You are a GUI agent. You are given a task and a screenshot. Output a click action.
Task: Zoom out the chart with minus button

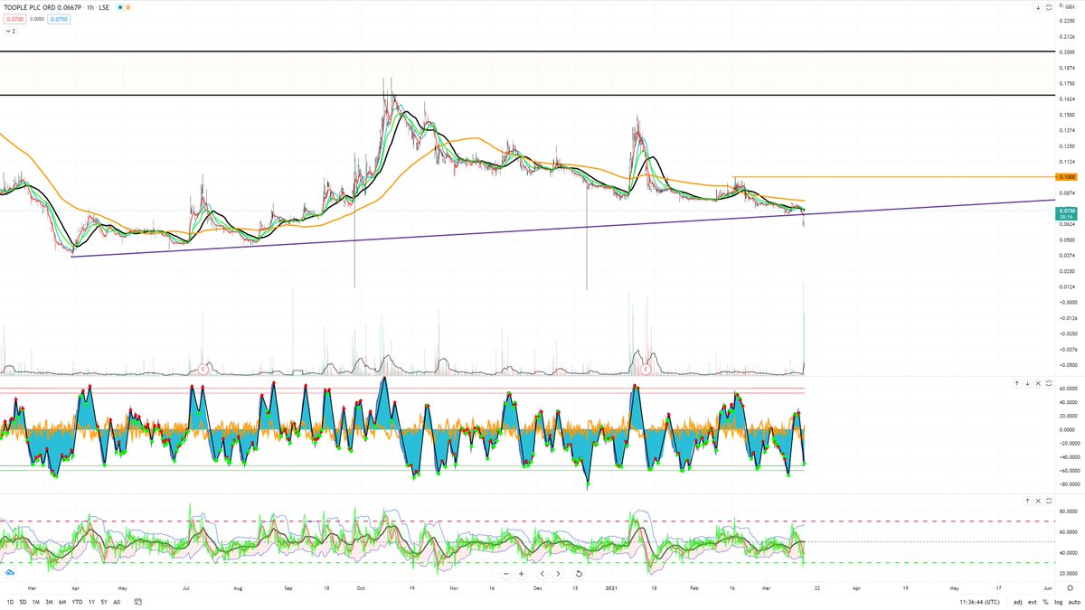pos(506,574)
